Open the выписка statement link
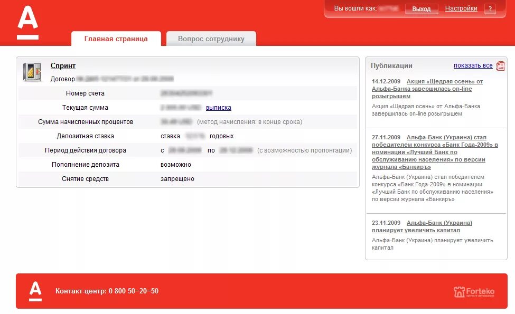 tap(219, 108)
